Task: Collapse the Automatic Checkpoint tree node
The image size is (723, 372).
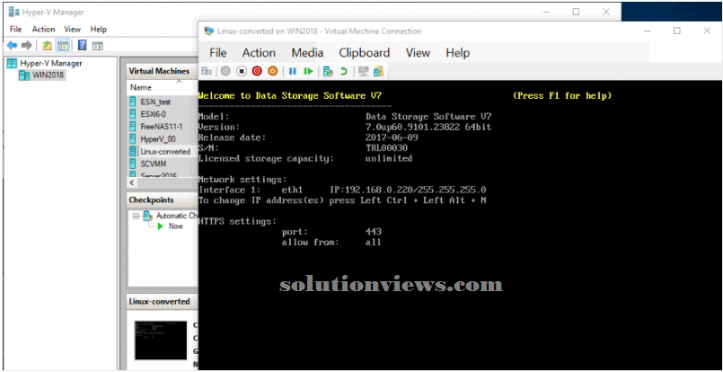Action: [136, 216]
